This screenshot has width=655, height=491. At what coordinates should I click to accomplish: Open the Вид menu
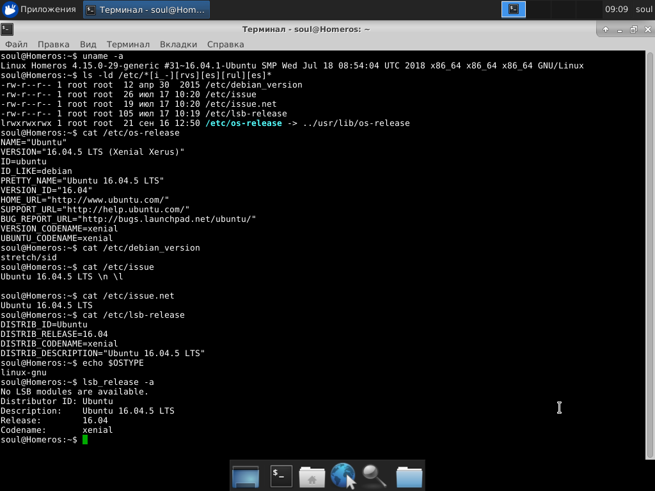pos(88,44)
